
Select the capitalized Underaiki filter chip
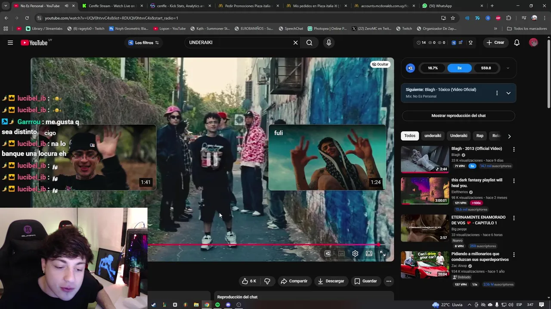[x=458, y=136]
